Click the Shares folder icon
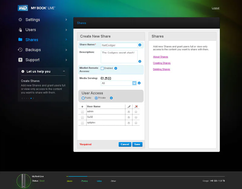 point(20,40)
